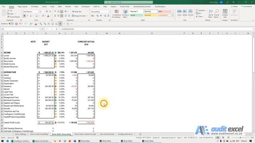Click the New Sheet plus icon
Screen dimensions: 255x143
coord(140,134)
